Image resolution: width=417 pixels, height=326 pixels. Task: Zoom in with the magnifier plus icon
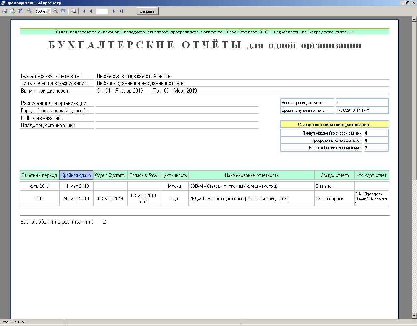coord(30,11)
